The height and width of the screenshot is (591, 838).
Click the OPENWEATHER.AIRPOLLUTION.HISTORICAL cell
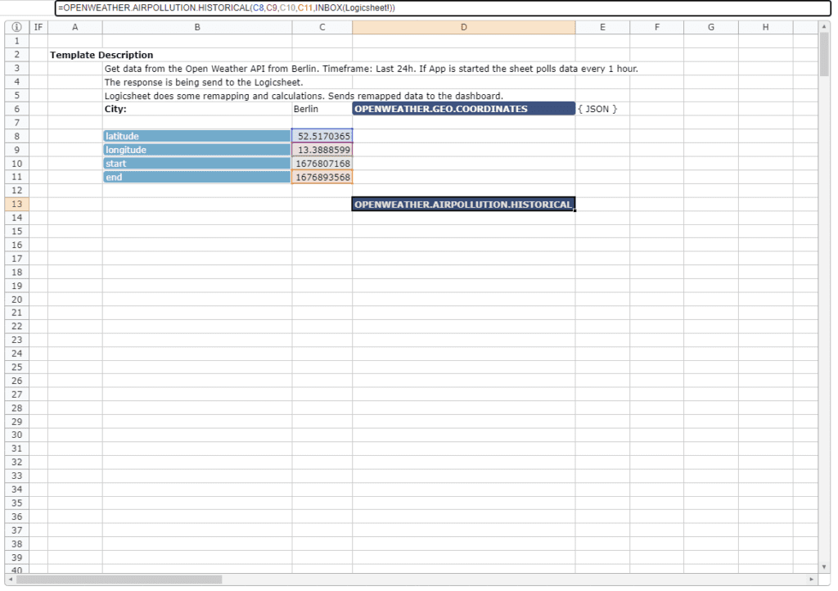coord(463,204)
